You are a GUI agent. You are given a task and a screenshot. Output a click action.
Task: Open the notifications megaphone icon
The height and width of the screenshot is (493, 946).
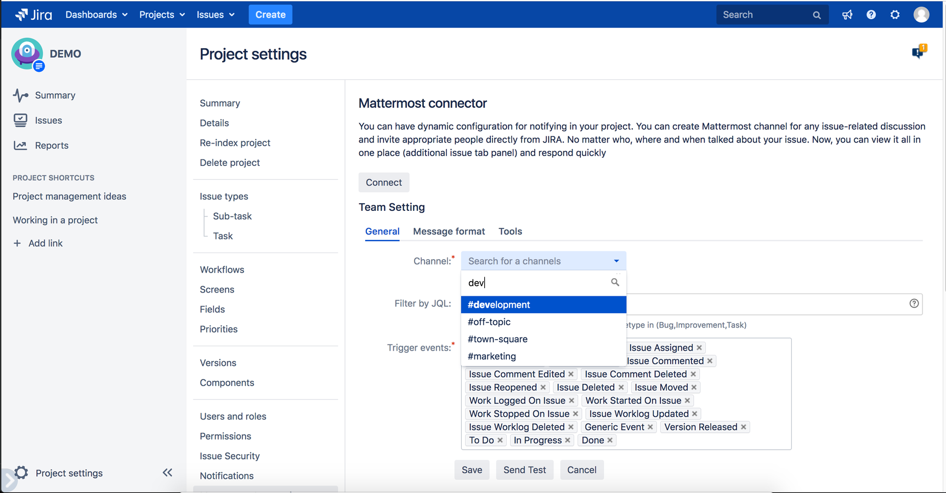847,15
